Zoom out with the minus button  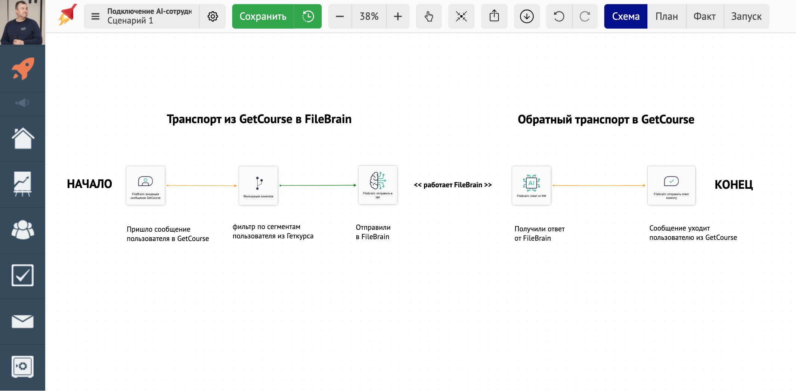click(x=340, y=16)
